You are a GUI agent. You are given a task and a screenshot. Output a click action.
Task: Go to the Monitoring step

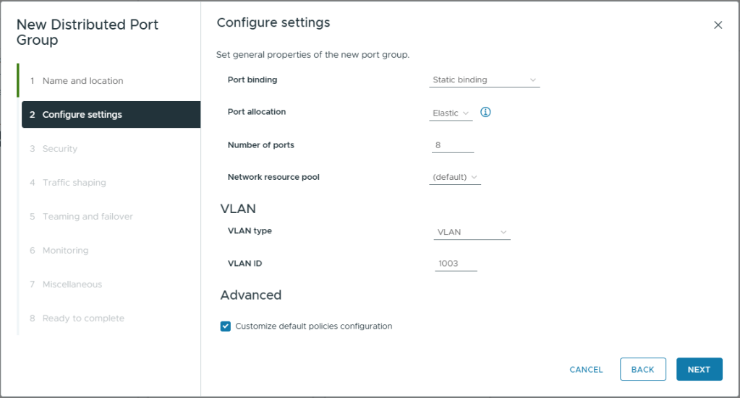[65, 251]
